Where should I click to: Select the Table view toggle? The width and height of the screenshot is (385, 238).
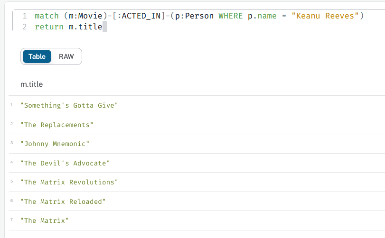pyautogui.click(x=37, y=56)
